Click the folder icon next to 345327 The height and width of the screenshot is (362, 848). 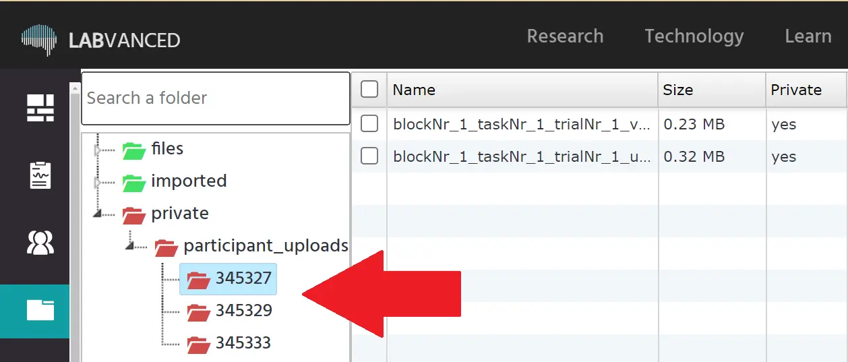(x=199, y=279)
